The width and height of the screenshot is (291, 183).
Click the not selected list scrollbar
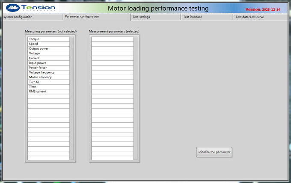click(71, 98)
